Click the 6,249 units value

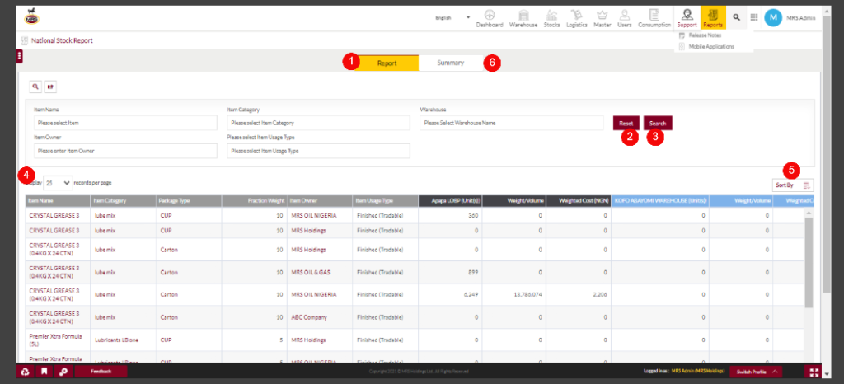pos(471,295)
